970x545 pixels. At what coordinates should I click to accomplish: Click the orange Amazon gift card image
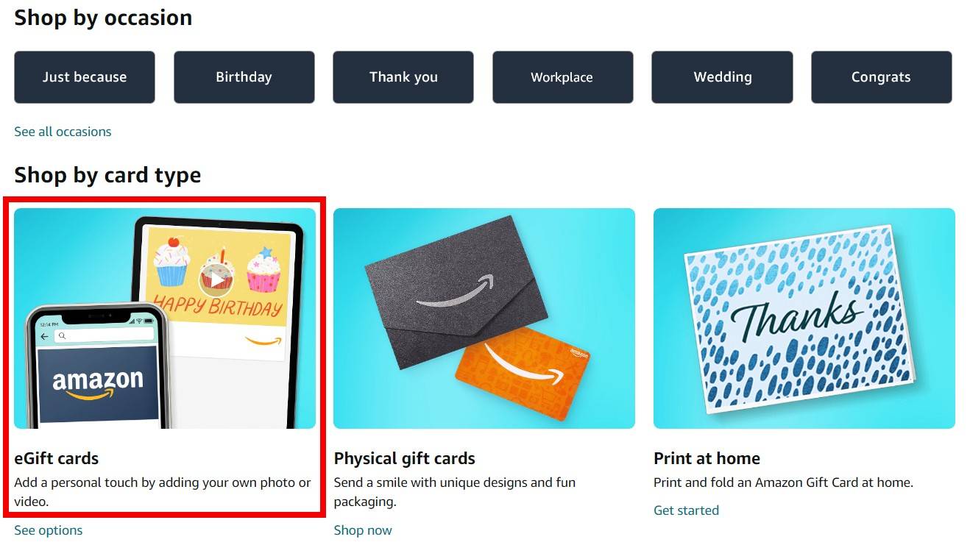click(523, 373)
